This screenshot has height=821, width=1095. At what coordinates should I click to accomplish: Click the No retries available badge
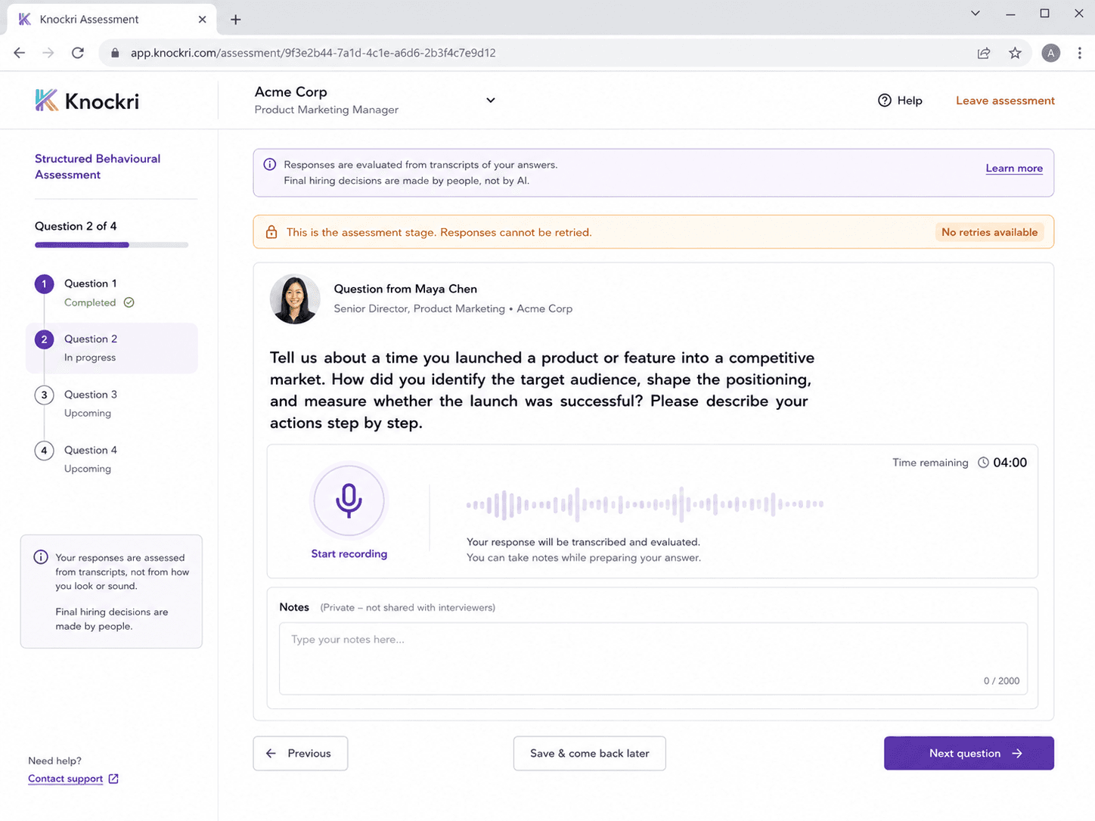pyautogui.click(x=989, y=232)
